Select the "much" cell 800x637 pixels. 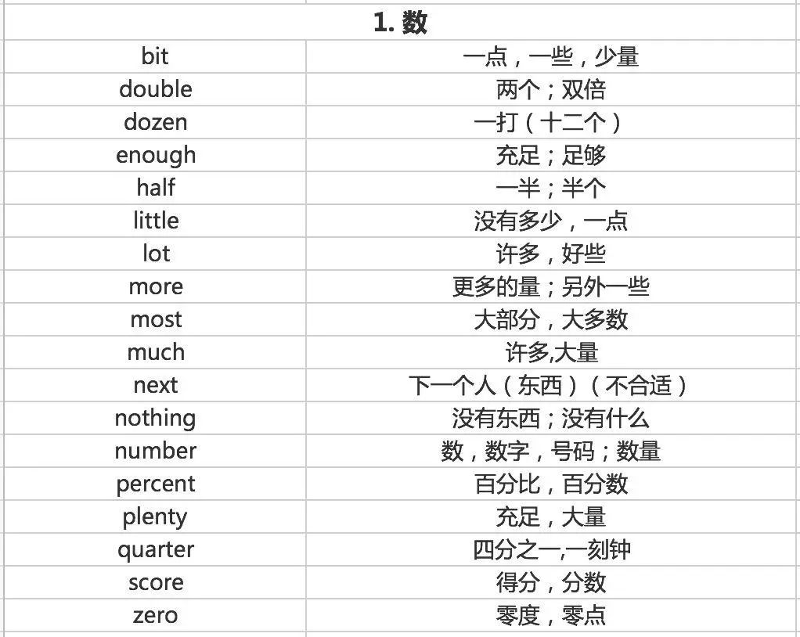pyautogui.click(x=155, y=352)
